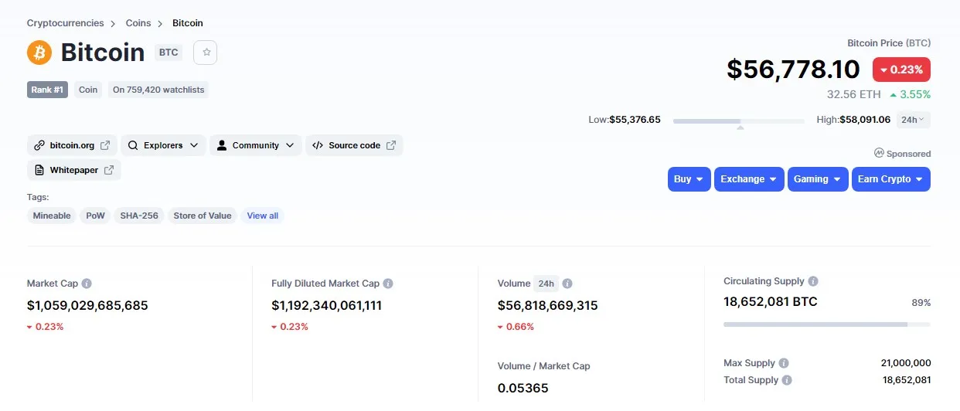Open the Gaming dropdown button

tap(818, 179)
